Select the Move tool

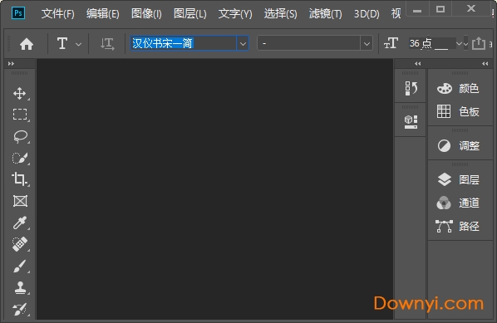coord(20,94)
